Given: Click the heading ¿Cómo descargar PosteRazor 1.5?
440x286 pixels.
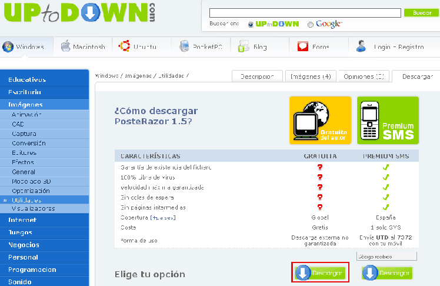Looking at the screenshot, I should point(156,116).
